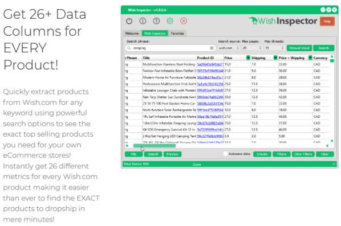
Task: Adjust the Max threads stepper arrows
Action: pyautogui.click(x=282, y=48)
